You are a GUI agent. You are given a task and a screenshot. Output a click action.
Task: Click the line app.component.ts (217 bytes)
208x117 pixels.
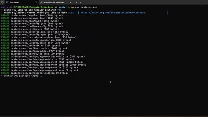point(39,68)
